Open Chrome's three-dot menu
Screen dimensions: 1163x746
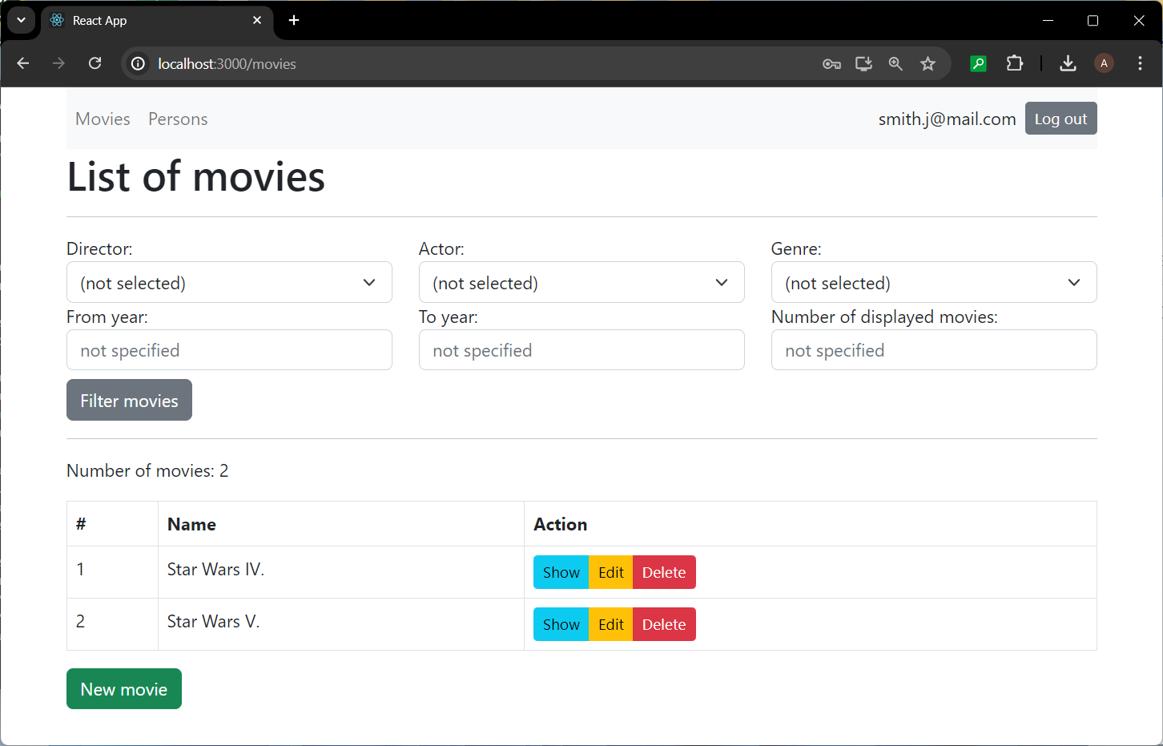click(1140, 63)
